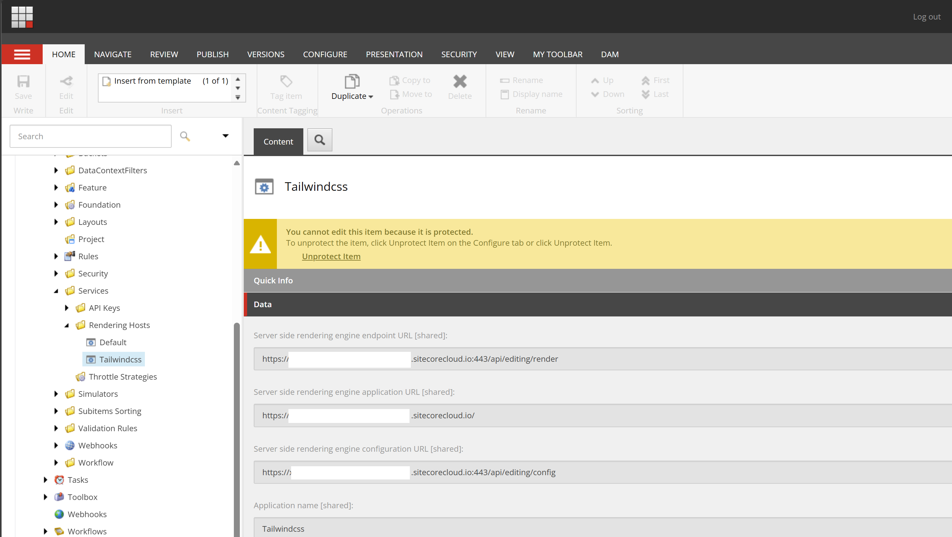Select the Webhooks globe icon under Workflow
The width and height of the screenshot is (952, 537).
coord(69,445)
